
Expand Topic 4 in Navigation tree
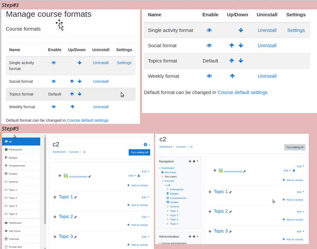[x=168, y=224]
